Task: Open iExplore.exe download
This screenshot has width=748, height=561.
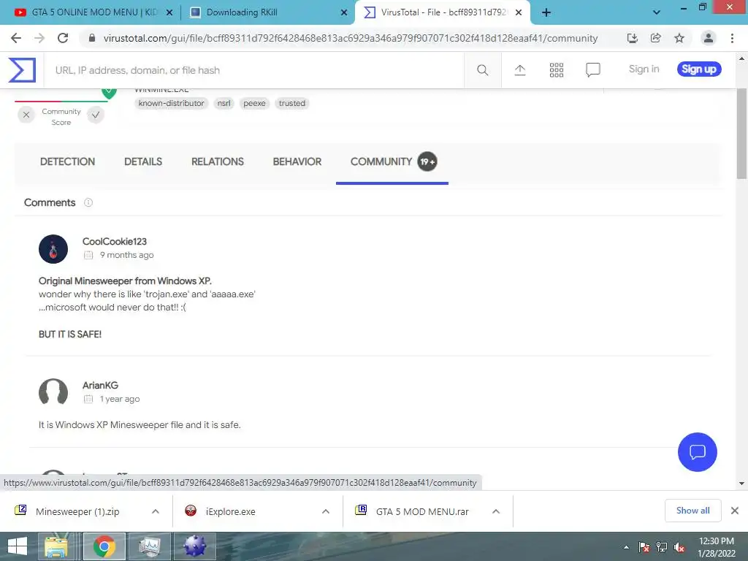Action: 230,511
